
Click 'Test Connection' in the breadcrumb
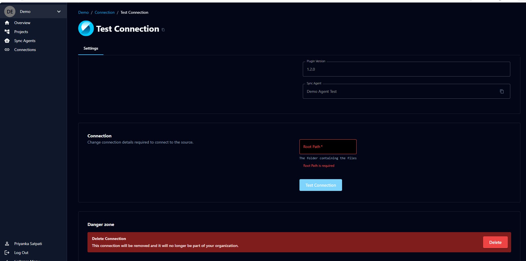134,12
